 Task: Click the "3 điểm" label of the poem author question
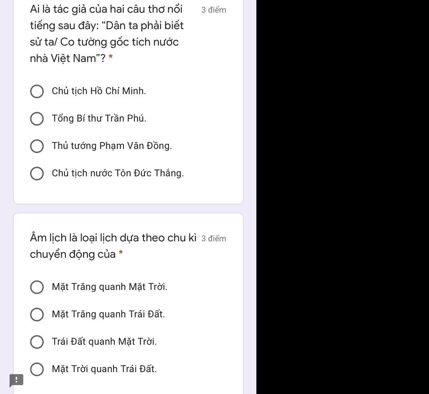[x=214, y=10]
